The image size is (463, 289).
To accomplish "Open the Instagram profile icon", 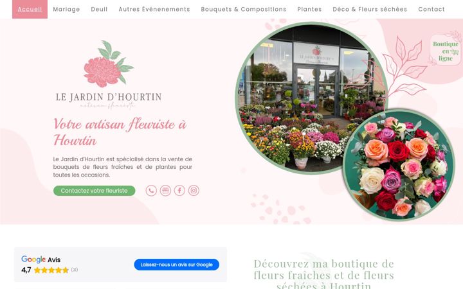I will (194, 191).
